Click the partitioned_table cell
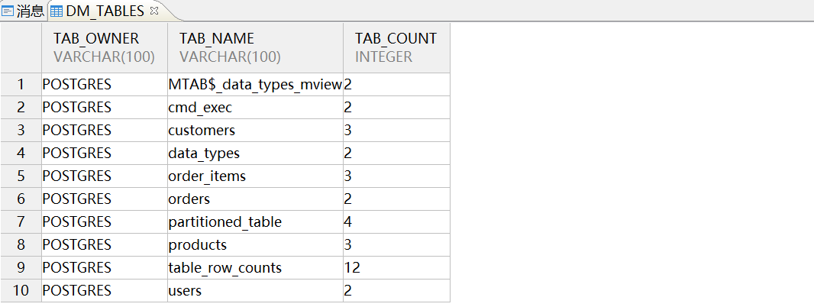814x307 pixels. pos(255,221)
